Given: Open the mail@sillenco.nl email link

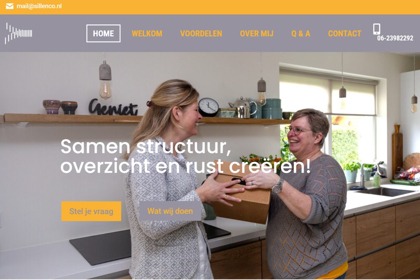Looking at the screenshot, I should [x=39, y=6].
